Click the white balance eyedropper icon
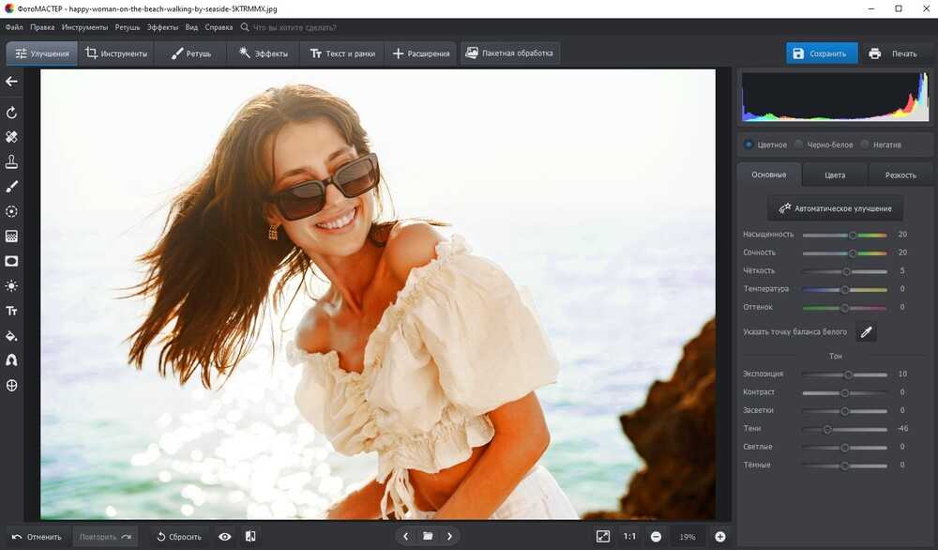The height and width of the screenshot is (550, 938). pos(866,332)
